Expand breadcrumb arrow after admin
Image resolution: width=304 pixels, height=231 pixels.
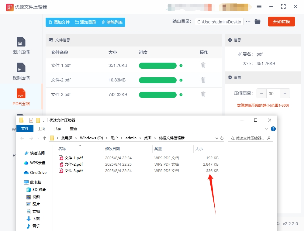tap(140, 138)
